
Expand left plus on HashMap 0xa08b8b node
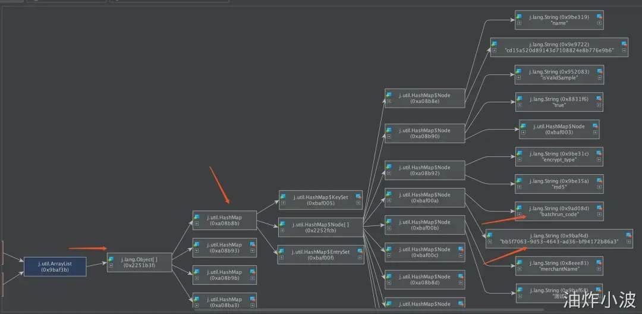coord(197,224)
